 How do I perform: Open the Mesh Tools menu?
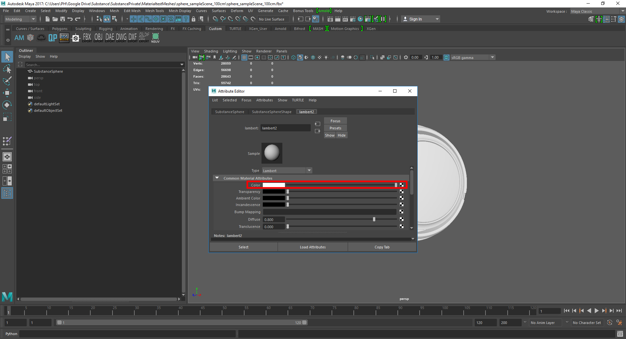tap(155, 11)
